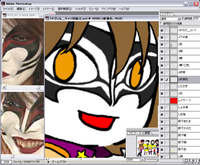Image resolution: width=200 pixels, height=165 pixels.
Task: Click the zoom out icon in the Navigator panel
Action: point(143,160)
